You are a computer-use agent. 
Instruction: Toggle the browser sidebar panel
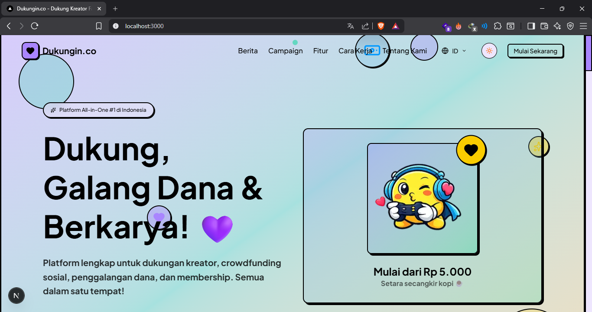tap(531, 26)
